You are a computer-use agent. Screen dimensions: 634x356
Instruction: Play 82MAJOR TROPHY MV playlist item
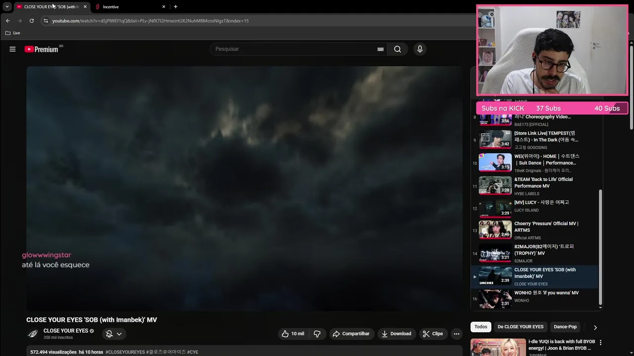coord(535,253)
